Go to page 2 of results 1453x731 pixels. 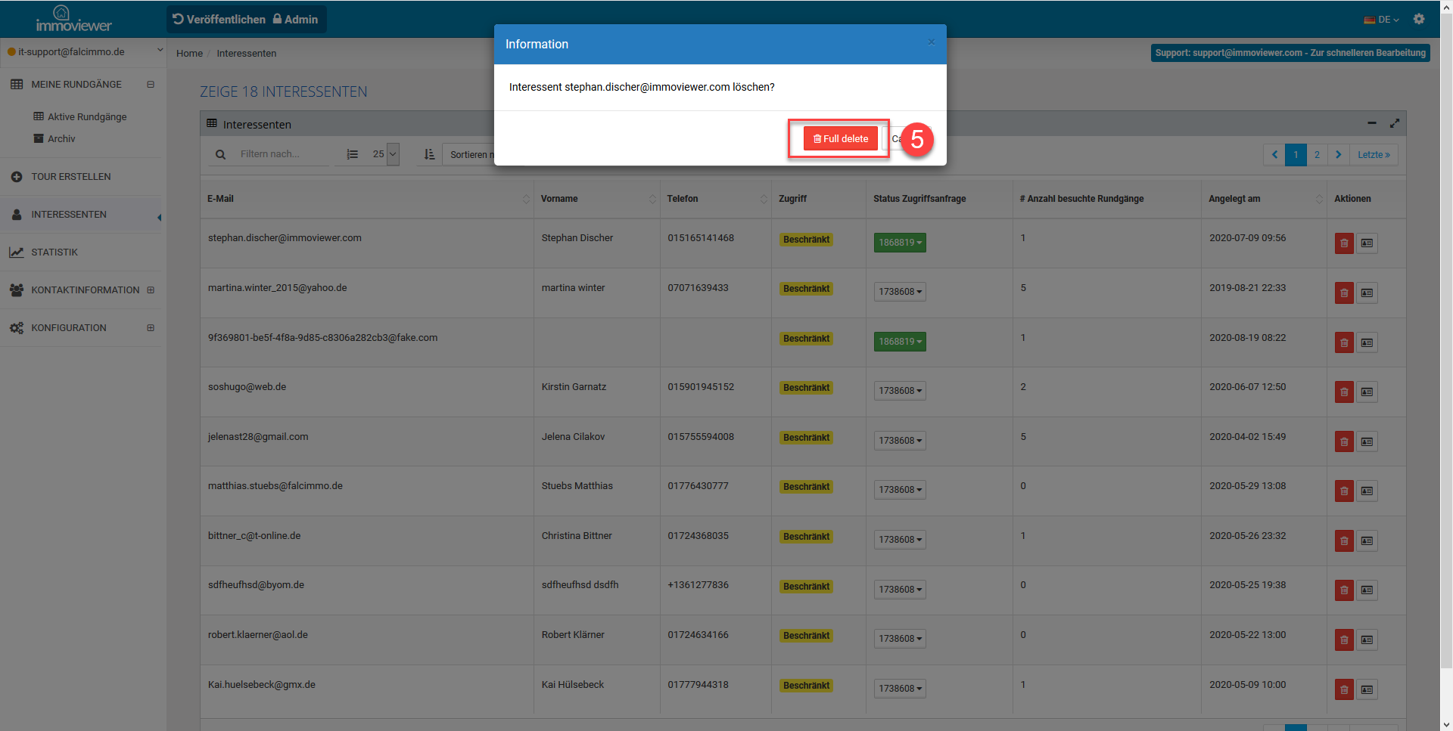click(x=1317, y=154)
